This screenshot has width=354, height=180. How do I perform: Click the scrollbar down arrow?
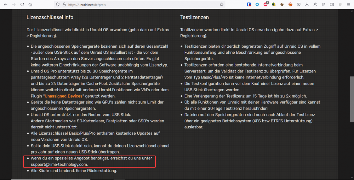click(352, 178)
